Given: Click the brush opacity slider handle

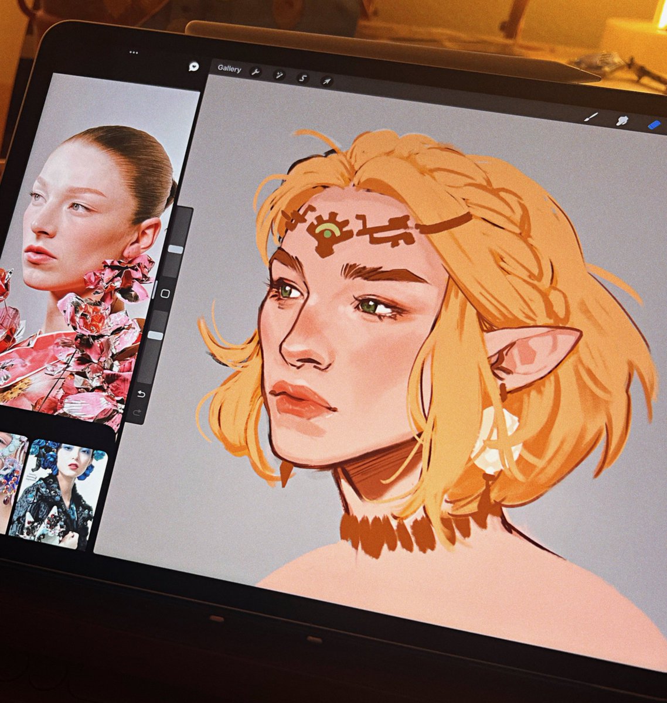Looking at the screenshot, I should [155, 335].
